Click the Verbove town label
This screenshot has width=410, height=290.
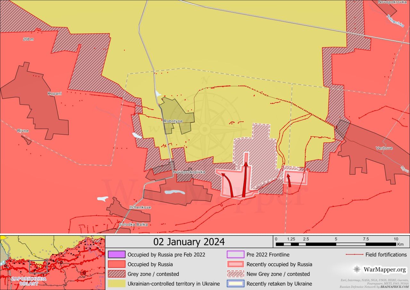[384, 148]
